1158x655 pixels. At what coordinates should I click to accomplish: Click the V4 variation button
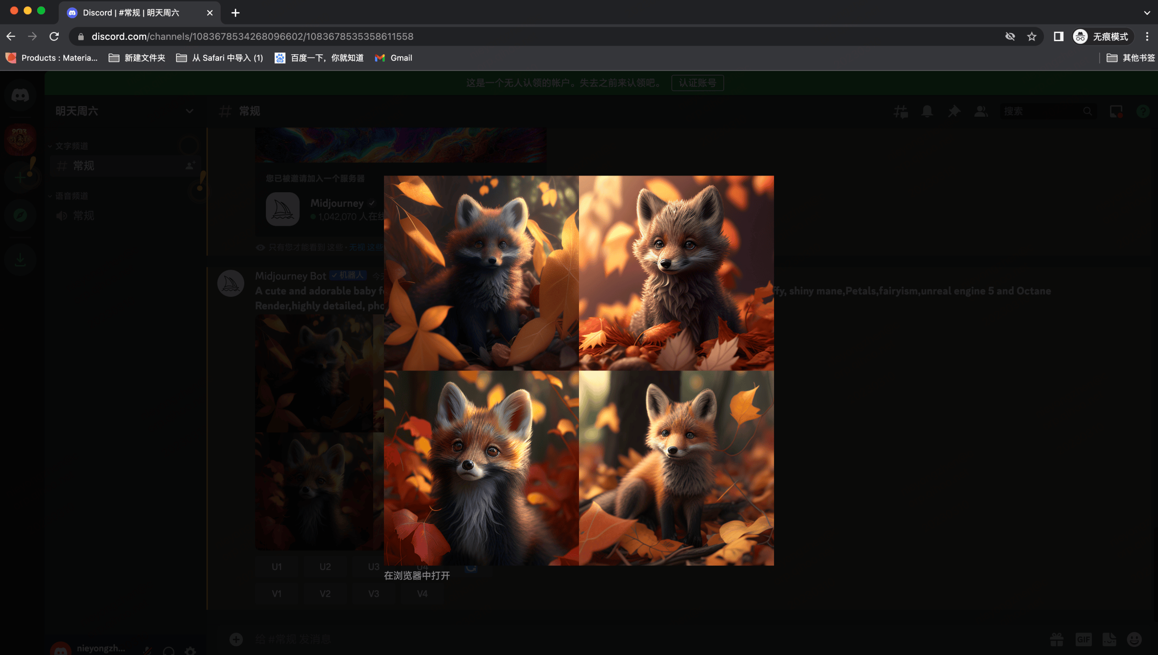tap(422, 593)
